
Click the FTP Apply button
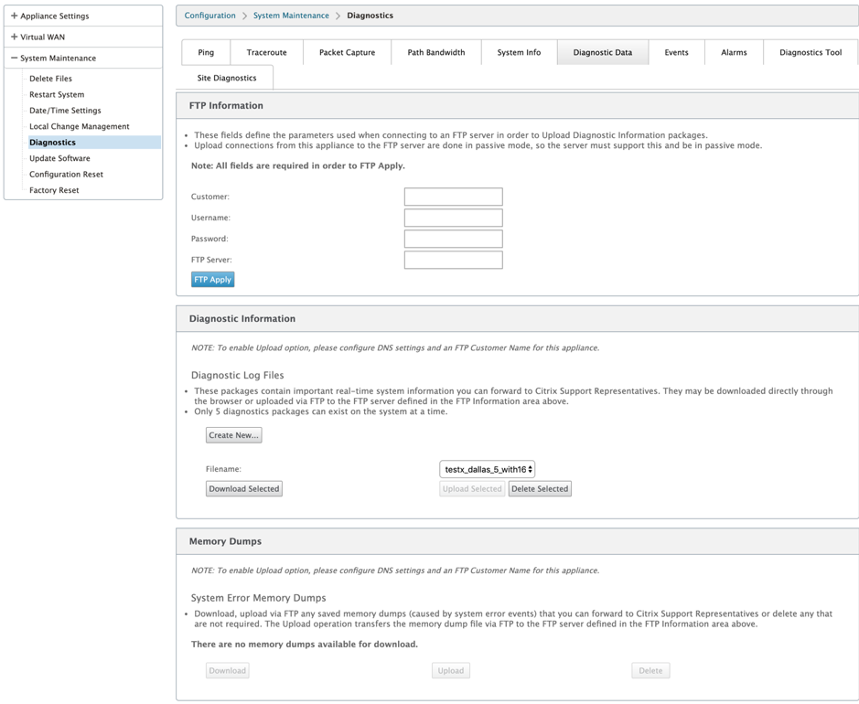pos(212,279)
